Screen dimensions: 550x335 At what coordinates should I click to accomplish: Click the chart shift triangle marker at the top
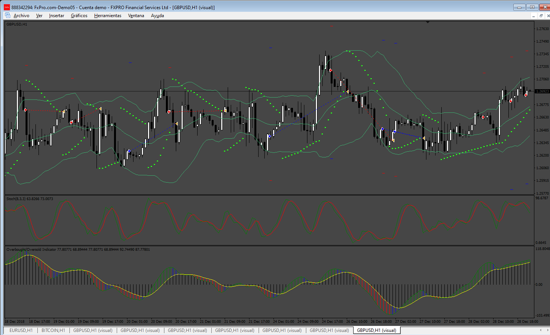pyautogui.click(x=428, y=22)
